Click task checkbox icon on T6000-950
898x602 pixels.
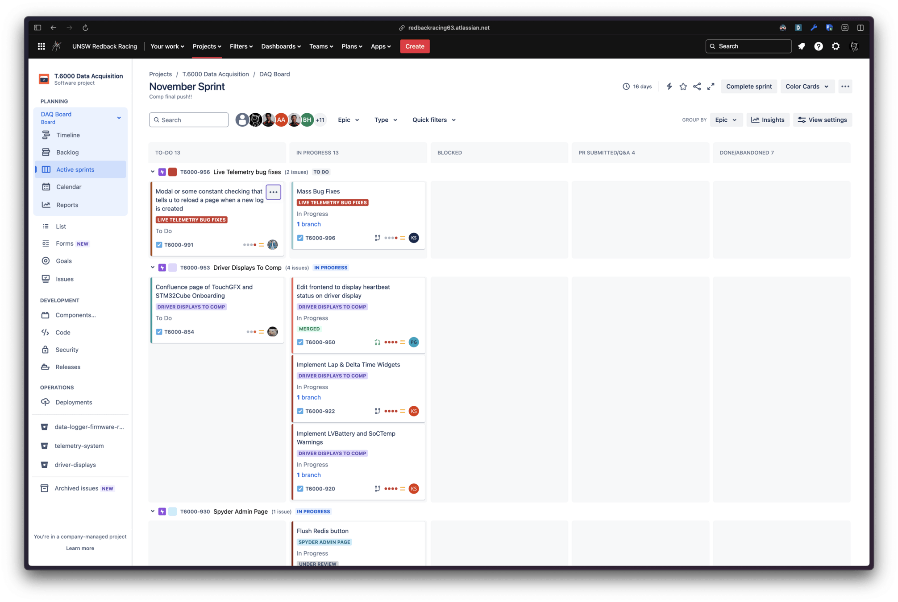point(300,342)
